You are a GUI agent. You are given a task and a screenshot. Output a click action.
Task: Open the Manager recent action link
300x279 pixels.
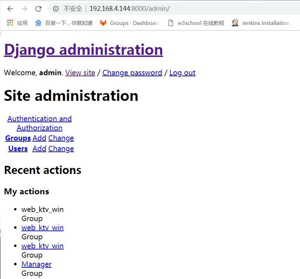[37, 264]
